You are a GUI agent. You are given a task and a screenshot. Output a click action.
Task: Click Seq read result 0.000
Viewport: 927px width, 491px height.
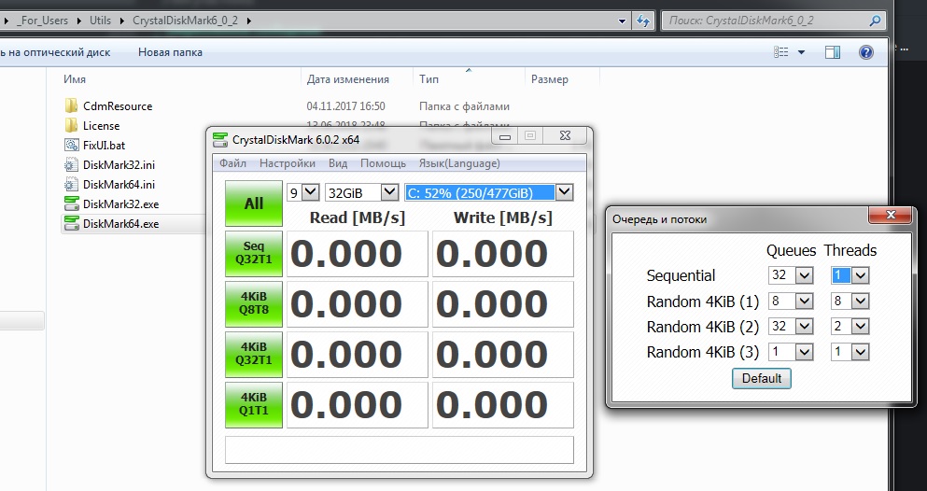click(x=358, y=254)
